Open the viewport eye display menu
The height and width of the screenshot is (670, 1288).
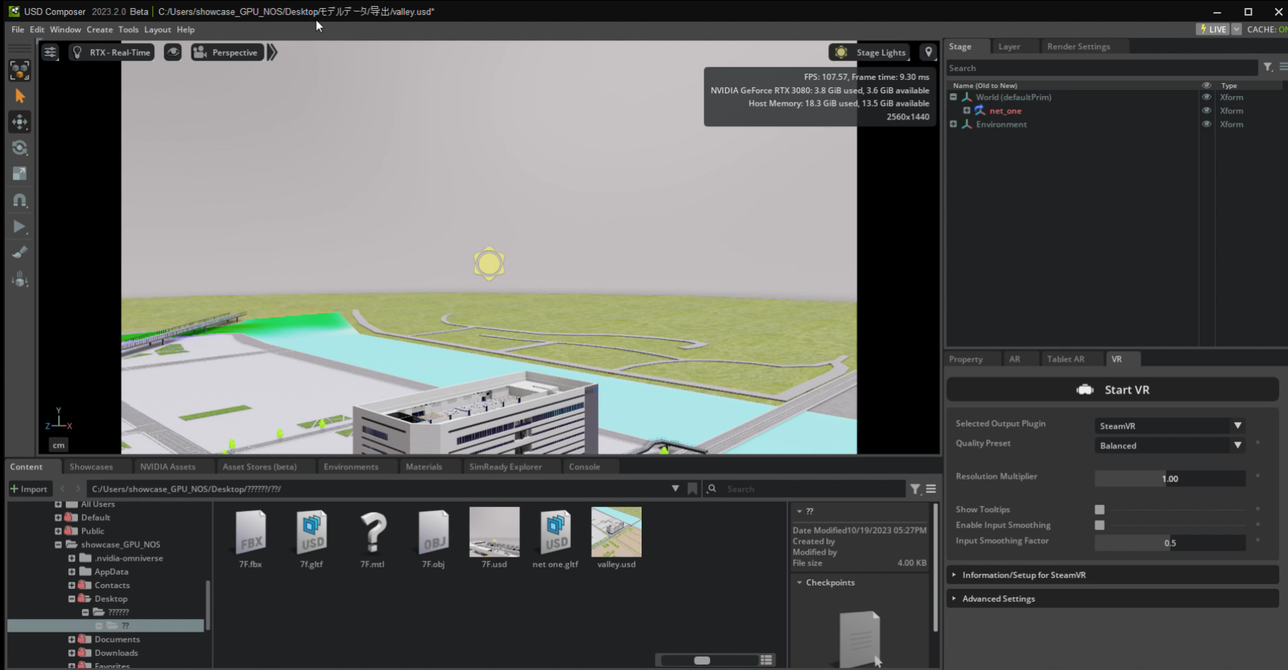point(172,52)
